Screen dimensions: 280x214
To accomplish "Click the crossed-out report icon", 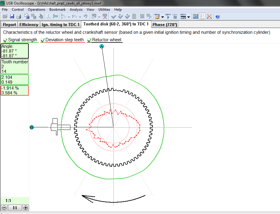I will tap(209, 16).
